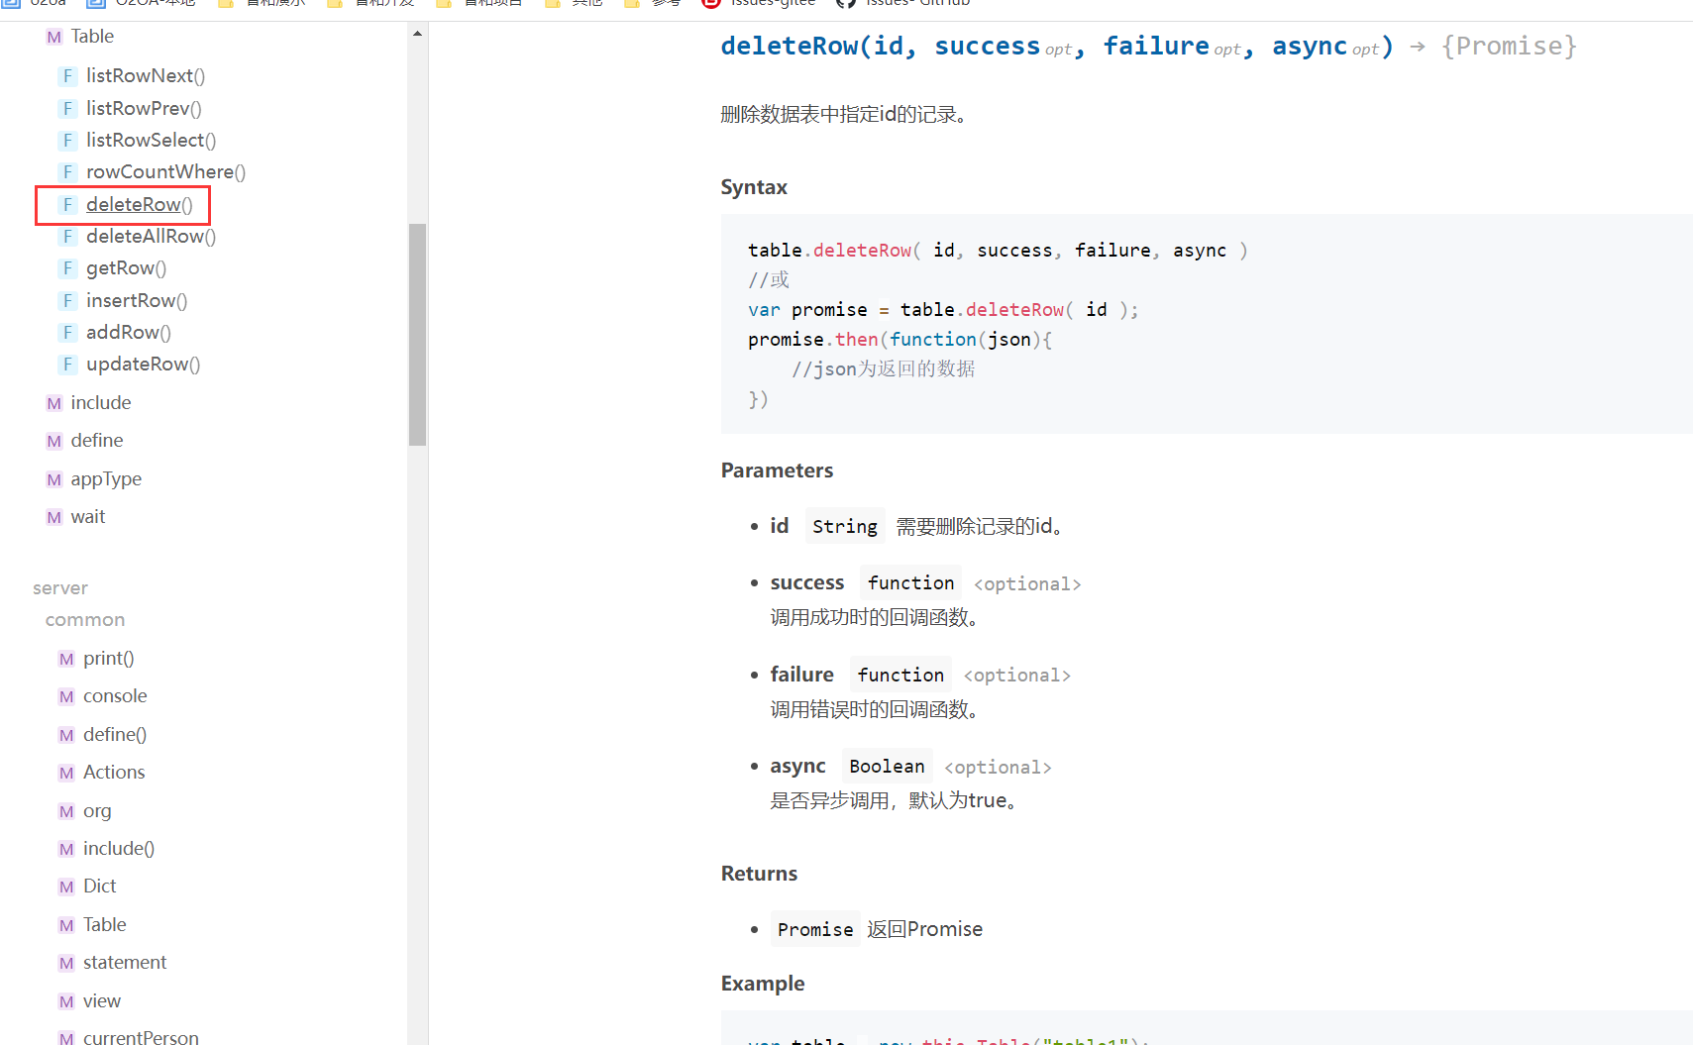Open the deleteRow() function link in sidebar

[x=140, y=204]
